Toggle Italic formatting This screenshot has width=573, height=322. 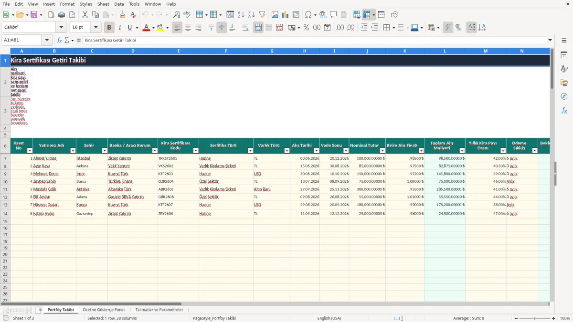tap(120, 28)
